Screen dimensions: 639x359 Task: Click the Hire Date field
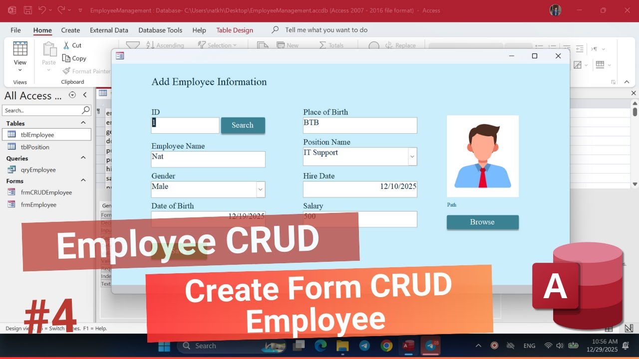coord(360,189)
